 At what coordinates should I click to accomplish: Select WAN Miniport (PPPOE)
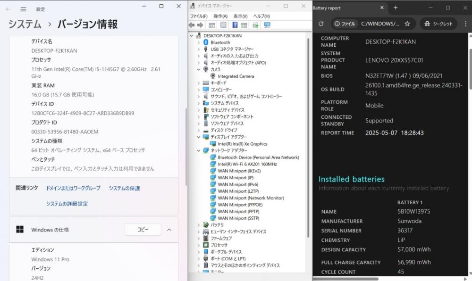pyautogui.click(x=240, y=205)
